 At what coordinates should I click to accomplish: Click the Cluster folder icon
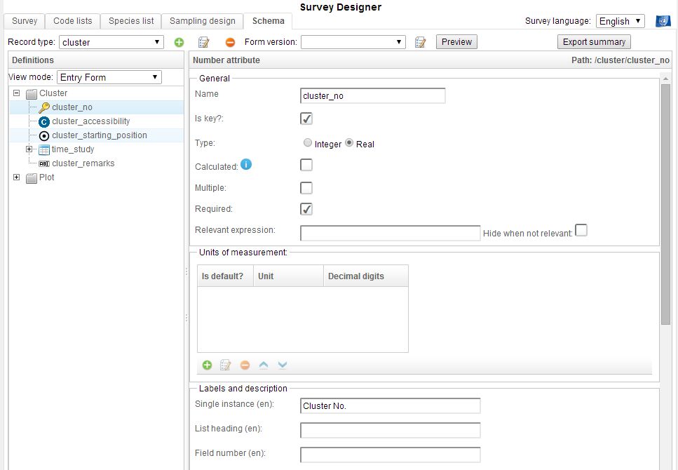[x=31, y=93]
